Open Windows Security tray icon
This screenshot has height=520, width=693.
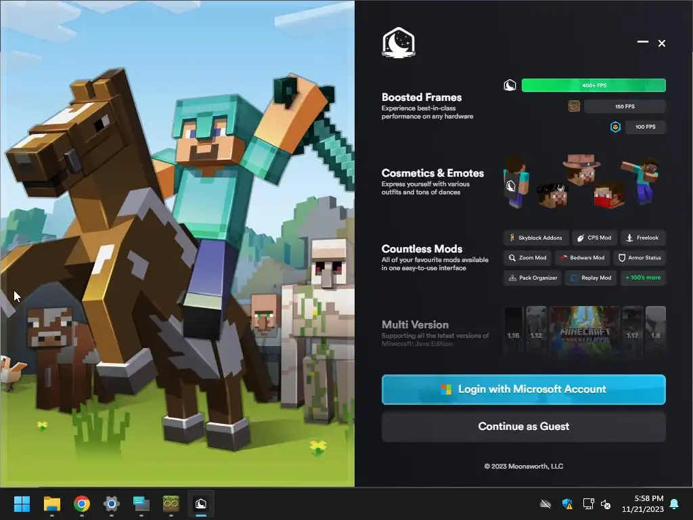567,504
